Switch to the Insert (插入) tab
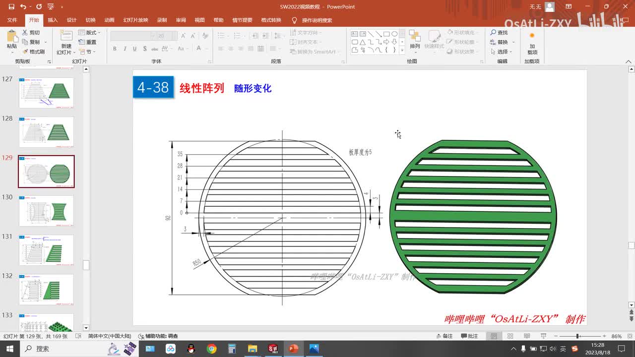This screenshot has width=635, height=357. [53, 20]
